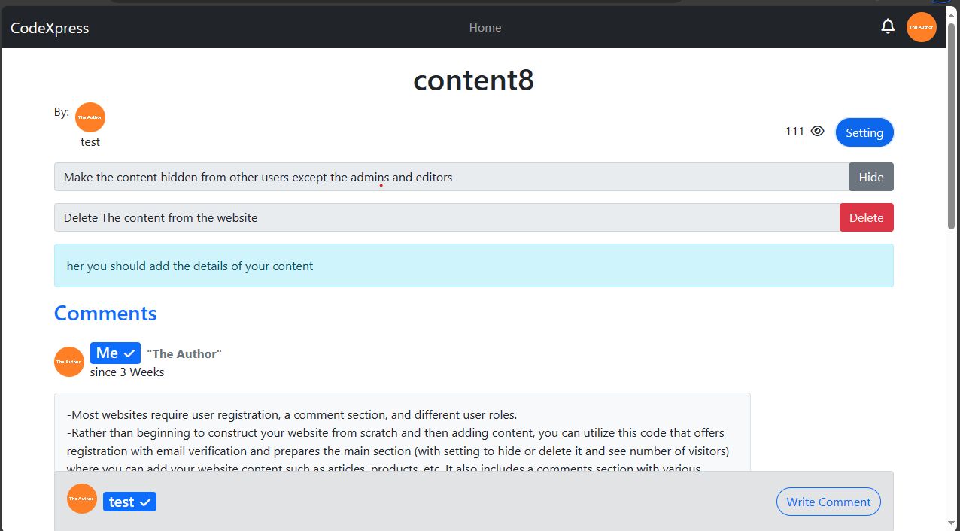Click the "test" author name under avatar
Screen dimensions: 960x531
click(90, 142)
